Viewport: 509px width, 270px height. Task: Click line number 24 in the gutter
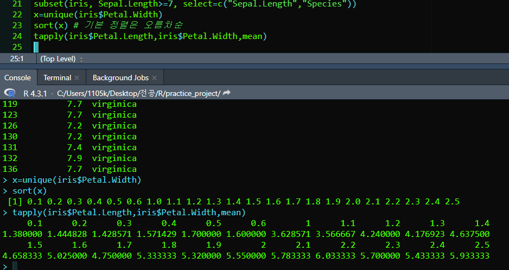[x=17, y=36]
